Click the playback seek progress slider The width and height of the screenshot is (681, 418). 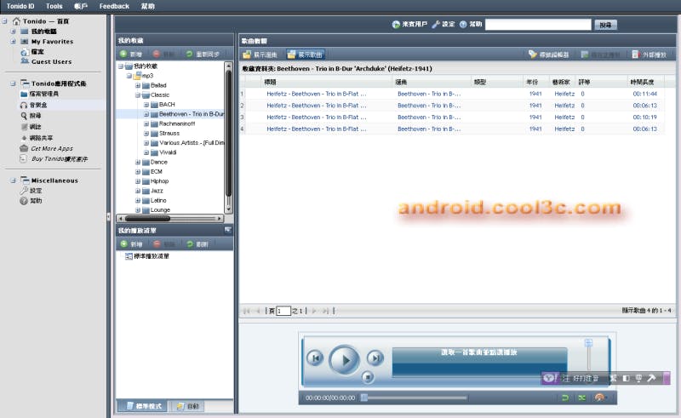(414, 398)
